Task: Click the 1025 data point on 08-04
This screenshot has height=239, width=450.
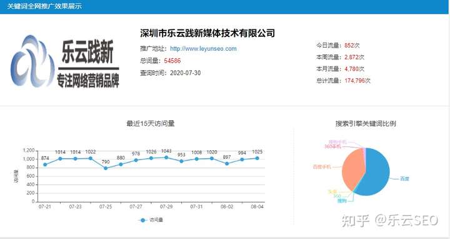Action: click(x=257, y=158)
